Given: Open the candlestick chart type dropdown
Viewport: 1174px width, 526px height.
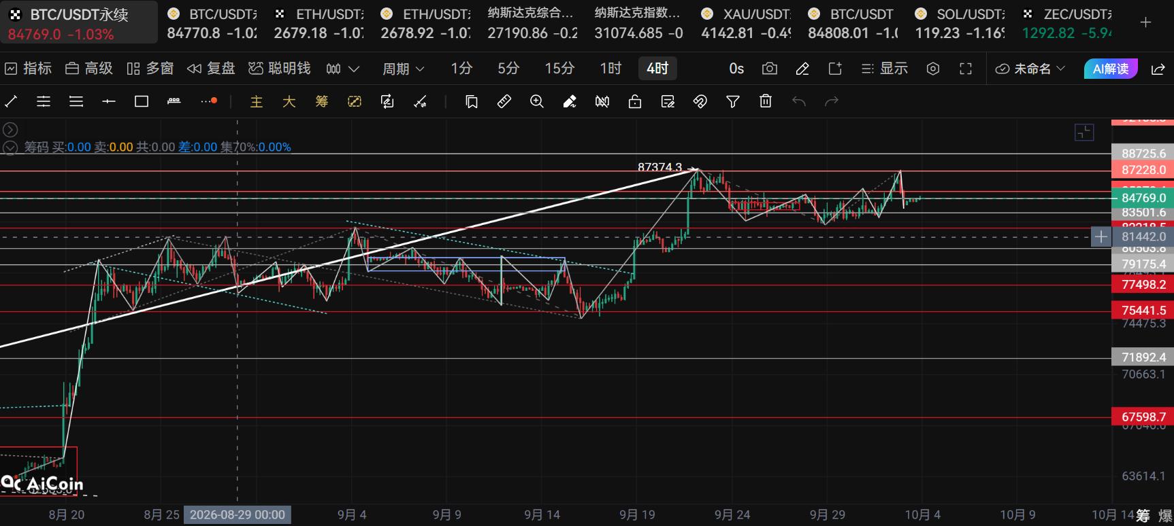Looking at the screenshot, I should tap(342, 69).
